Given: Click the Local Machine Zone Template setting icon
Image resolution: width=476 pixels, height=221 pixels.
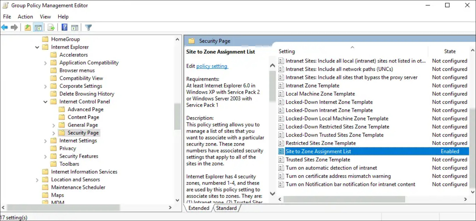Looking at the screenshot, I should [281, 94].
